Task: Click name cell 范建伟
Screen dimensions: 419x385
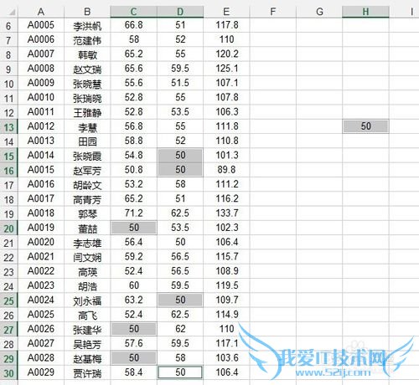Action: tap(87, 40)
